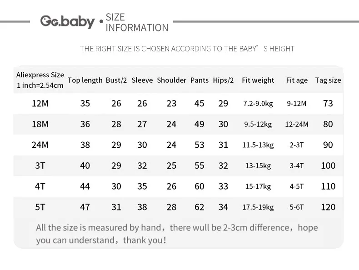Click the Sleeve column header

(x=142, y=80)
